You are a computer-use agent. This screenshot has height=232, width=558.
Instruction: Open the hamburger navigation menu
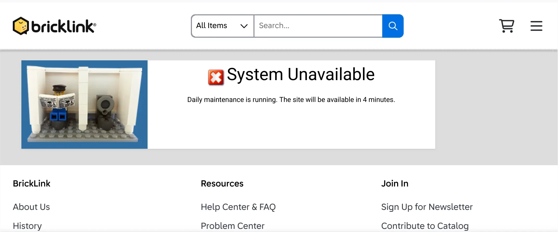click(536, 26)
